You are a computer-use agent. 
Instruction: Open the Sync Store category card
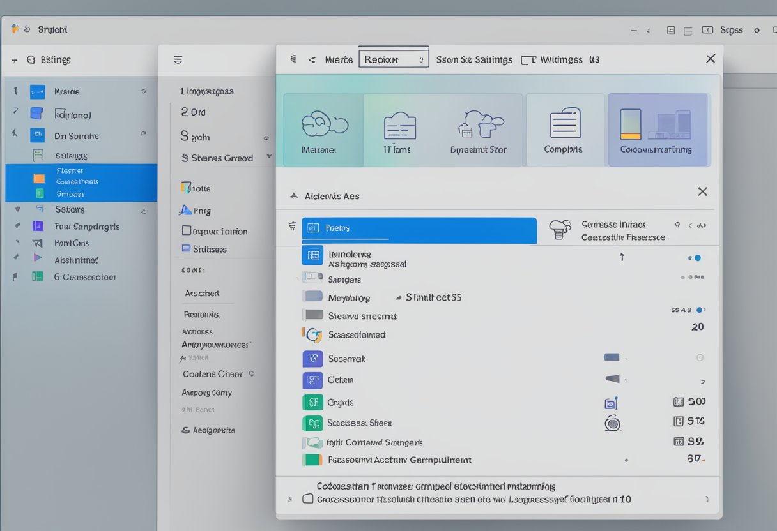[480, 128]
